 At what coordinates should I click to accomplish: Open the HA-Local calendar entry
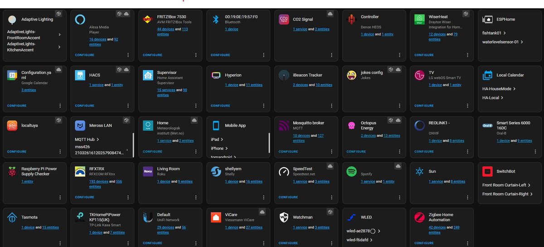[x=493, y=98]
